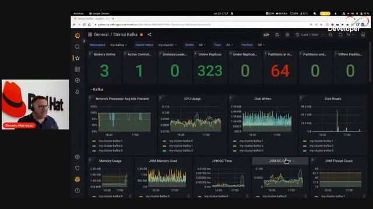Open the Memory Usage panel title
The width and height of the screenshot is (373, 209).
point(110,161)
